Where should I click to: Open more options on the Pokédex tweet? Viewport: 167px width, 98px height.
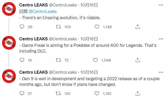(161, 39)
